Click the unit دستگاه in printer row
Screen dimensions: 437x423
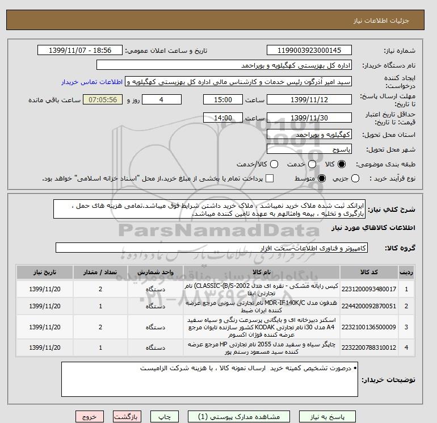point(156,347)
